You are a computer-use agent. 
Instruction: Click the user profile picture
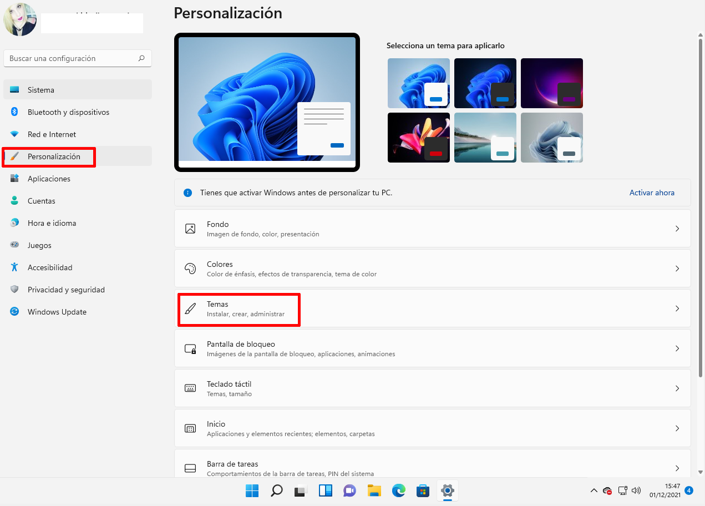click(x=19, y=19)
